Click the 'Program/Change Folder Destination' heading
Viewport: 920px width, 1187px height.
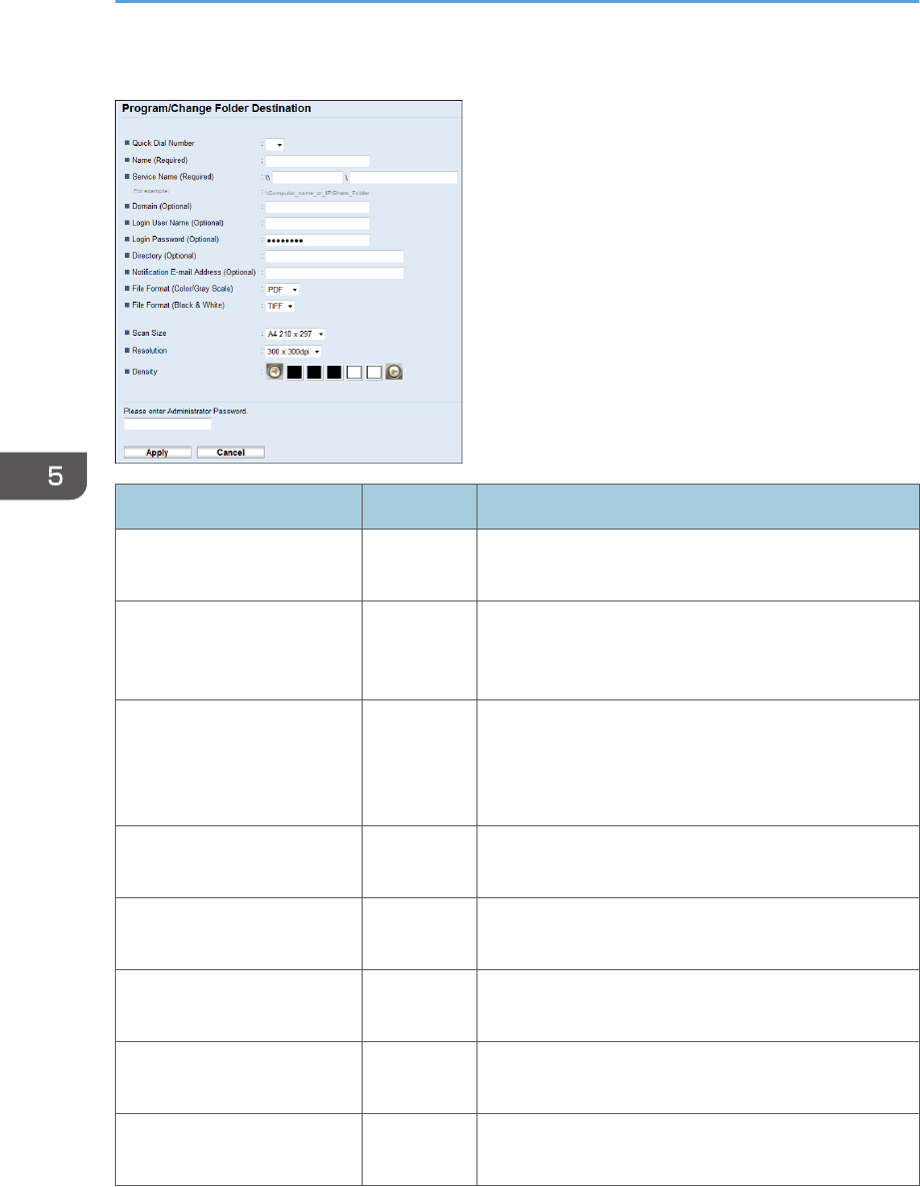(217, 108)
